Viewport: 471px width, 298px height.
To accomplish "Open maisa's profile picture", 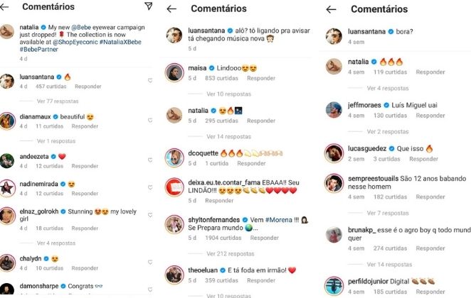I will (174, 72).
